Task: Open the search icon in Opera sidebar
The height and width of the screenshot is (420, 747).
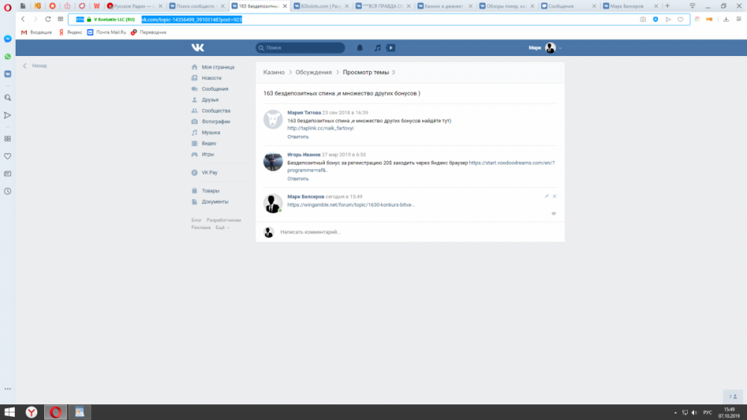Action: point(7,98)
